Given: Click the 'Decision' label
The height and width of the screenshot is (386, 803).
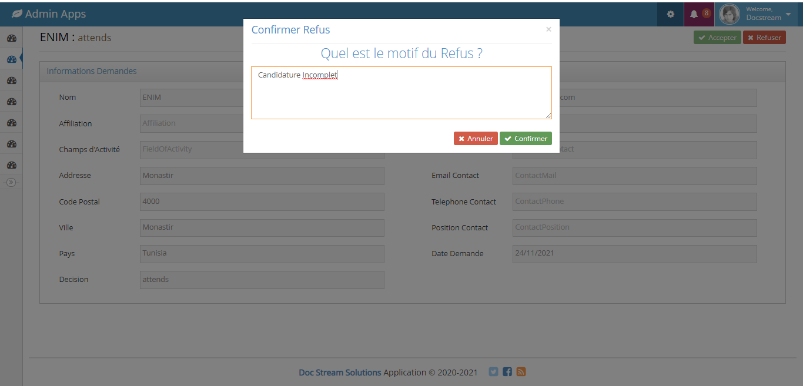Looking at the screenshot, I should click(73, 280).
